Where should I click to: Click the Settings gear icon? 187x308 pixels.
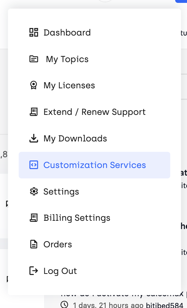click(x=34, y=191)
